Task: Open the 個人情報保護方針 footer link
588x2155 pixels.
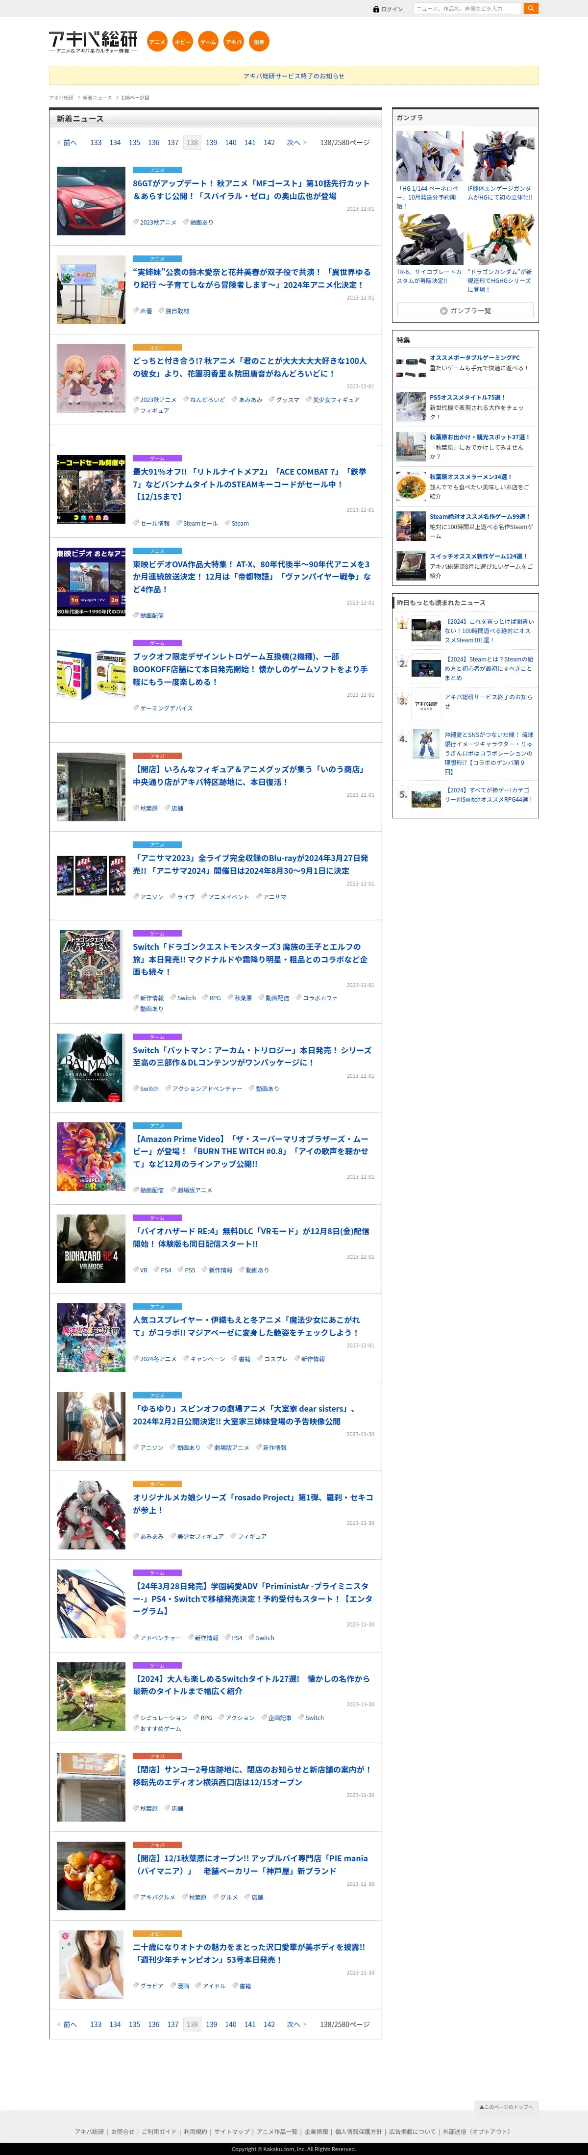Action: (x=358, y=2131)
